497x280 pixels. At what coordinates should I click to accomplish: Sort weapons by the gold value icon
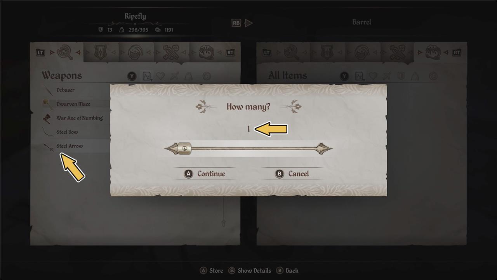click(x=207, y=76)
